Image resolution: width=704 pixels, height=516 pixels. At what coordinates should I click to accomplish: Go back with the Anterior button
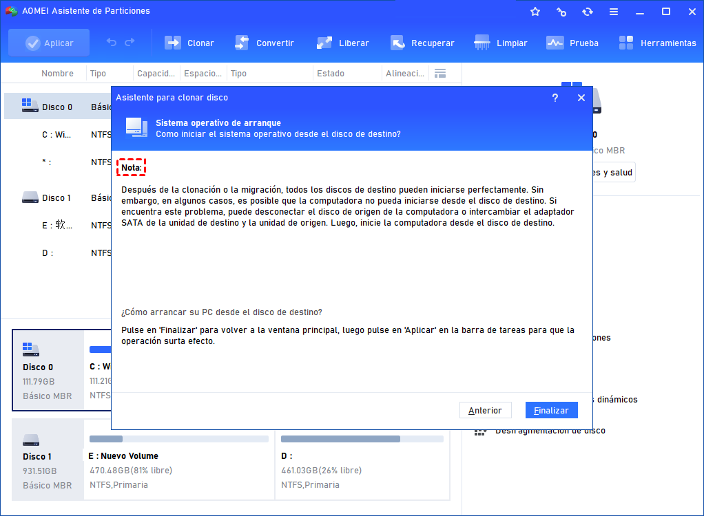pos(486,410)
